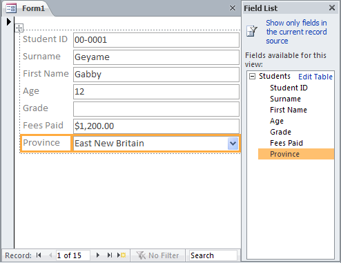Go to next record button

98,255
